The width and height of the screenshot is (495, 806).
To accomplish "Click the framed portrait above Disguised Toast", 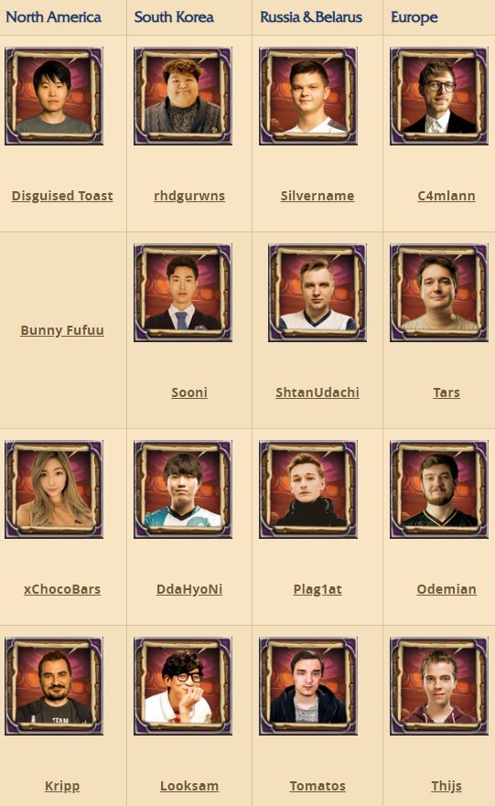I will pyautogui.click(x=54, y=96).
